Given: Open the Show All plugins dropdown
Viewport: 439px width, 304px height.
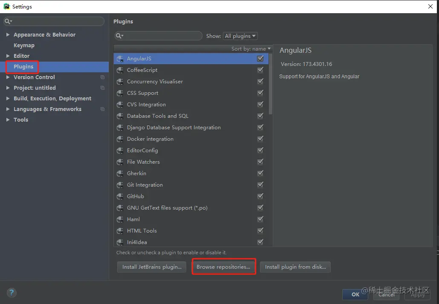Looking at the screenshot, I should (240, 36).
